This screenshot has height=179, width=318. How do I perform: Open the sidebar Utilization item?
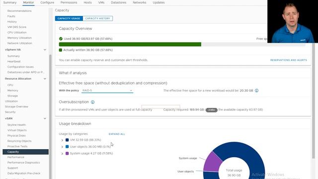coord(11,101)
